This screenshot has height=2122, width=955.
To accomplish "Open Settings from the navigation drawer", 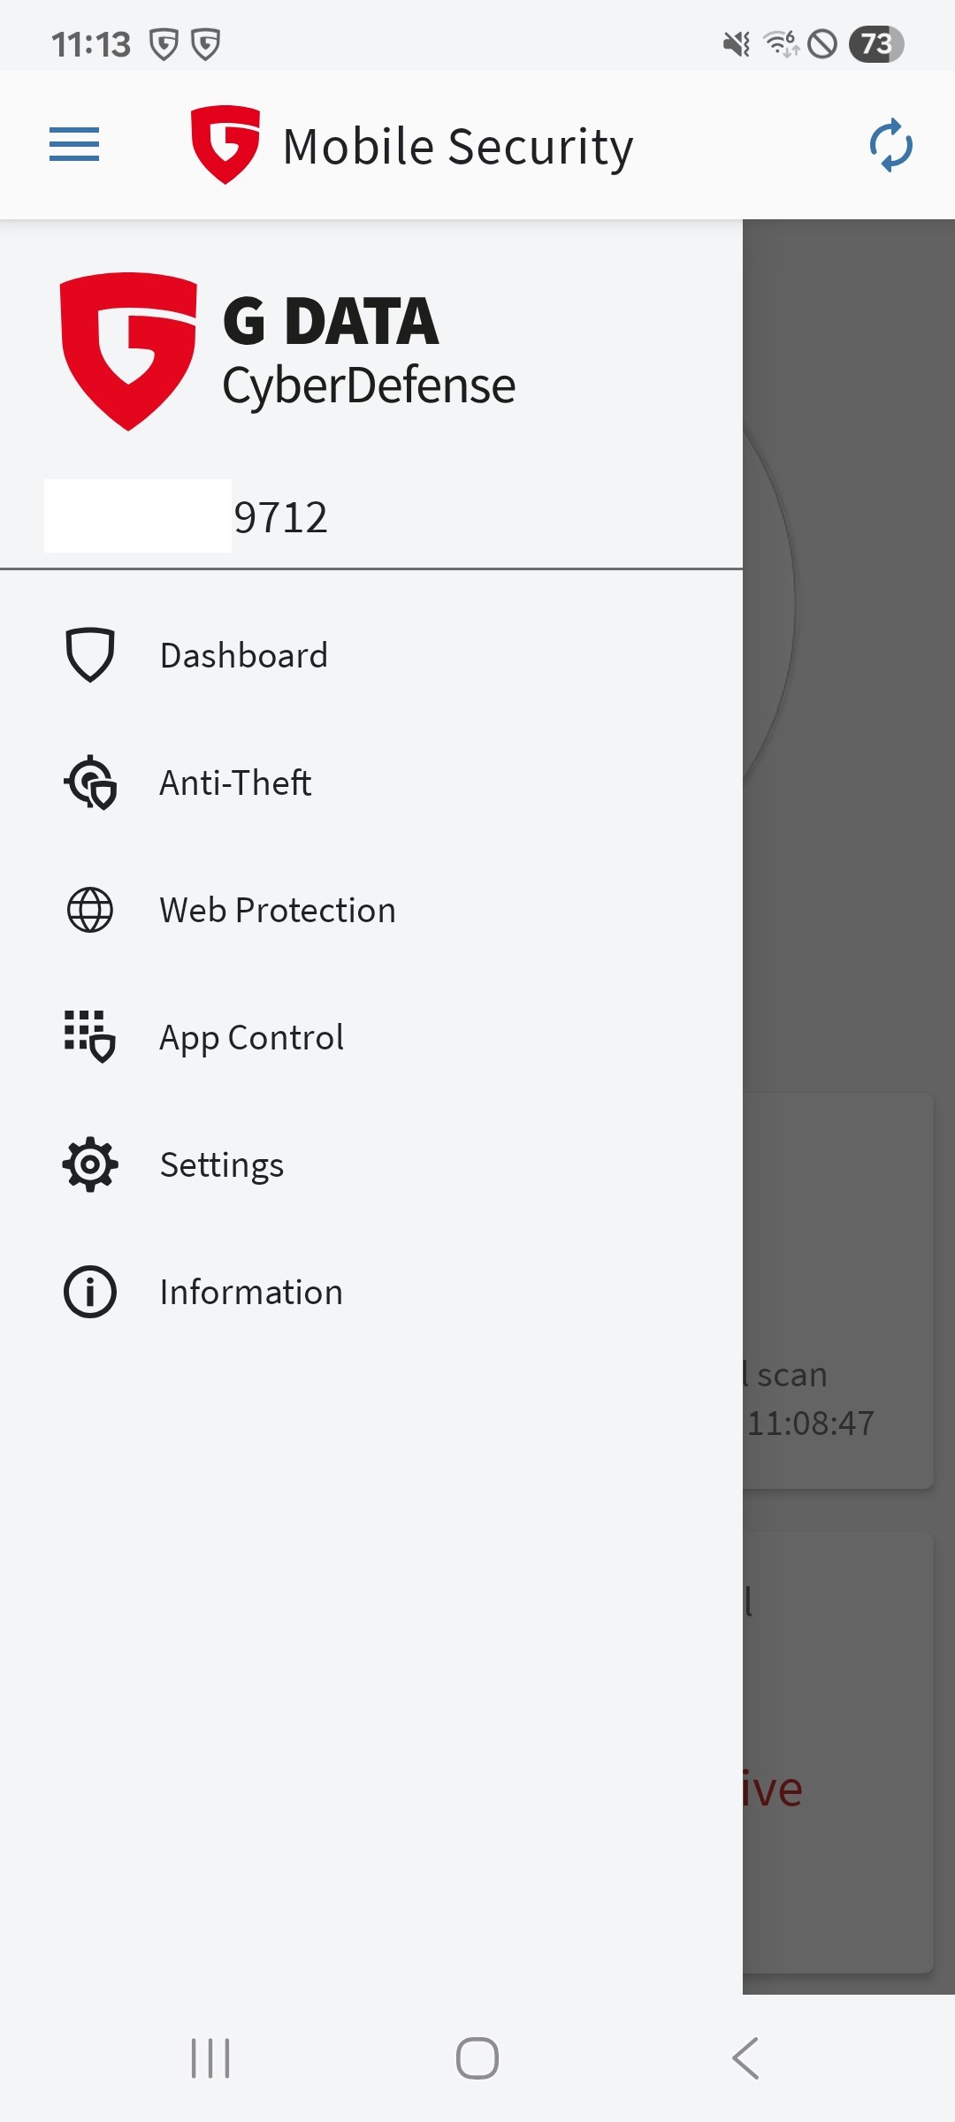I will pyautogui.click(x=222, y=1164).
